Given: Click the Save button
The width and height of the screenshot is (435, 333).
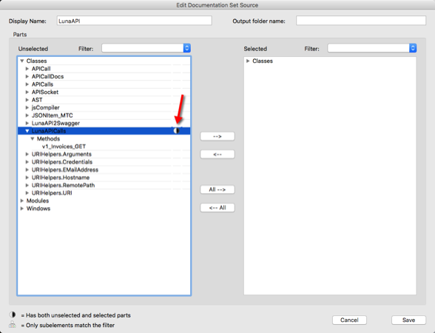Looking at the screenshot, I should point(408,320).
